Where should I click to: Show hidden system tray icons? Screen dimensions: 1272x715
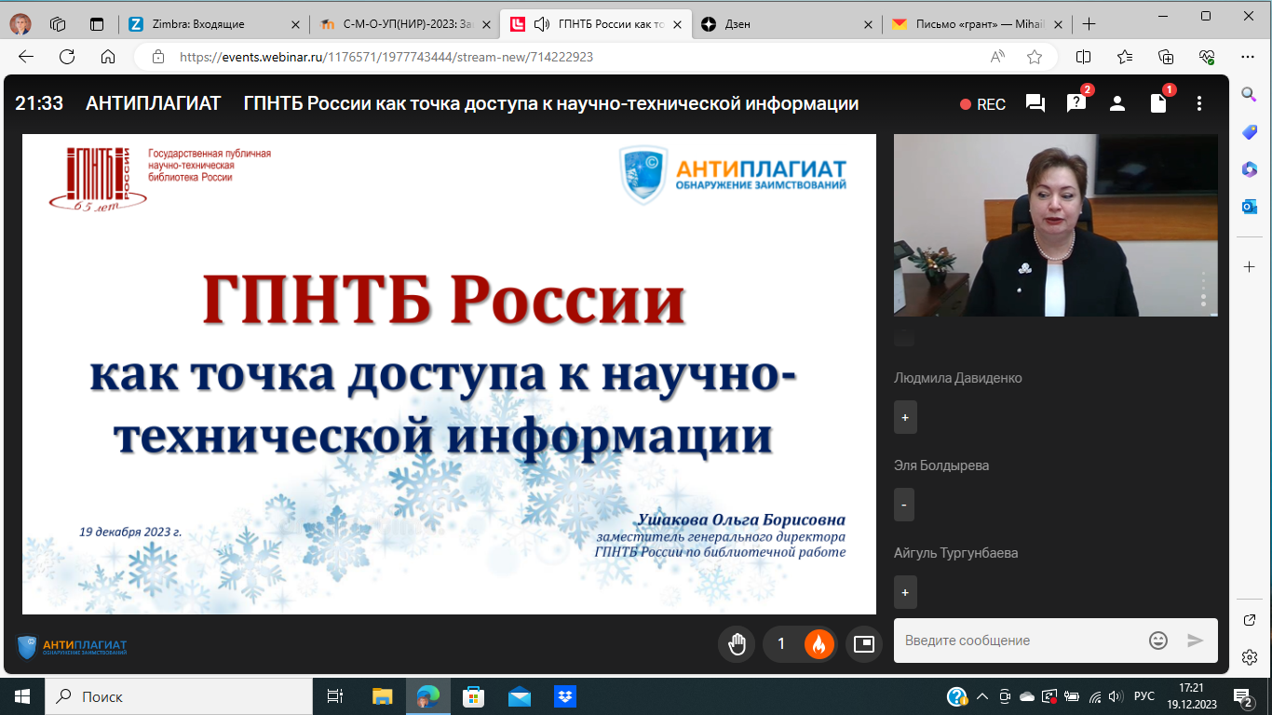click(981, 696)
